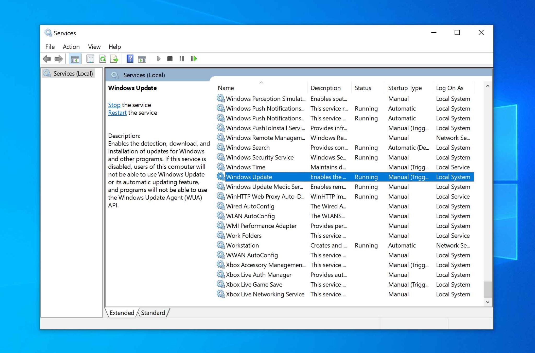The height and width of the screenshot is (353, 535).
Task: Toggle the console tree panel visibility
Action: pyautogui.click(x=75, y=58)
